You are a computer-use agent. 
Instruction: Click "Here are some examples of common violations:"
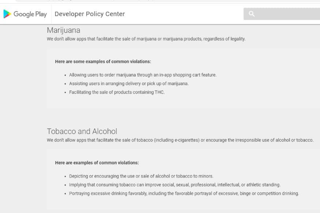click(x=103, y=61)
